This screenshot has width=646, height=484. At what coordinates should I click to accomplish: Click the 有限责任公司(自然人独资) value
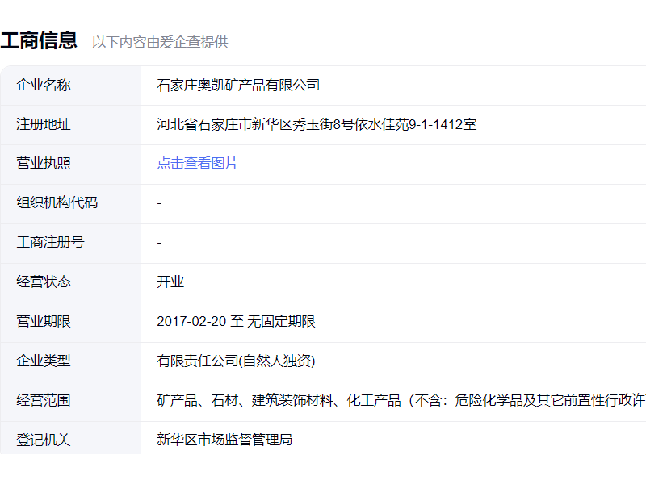tap(236, 361)
